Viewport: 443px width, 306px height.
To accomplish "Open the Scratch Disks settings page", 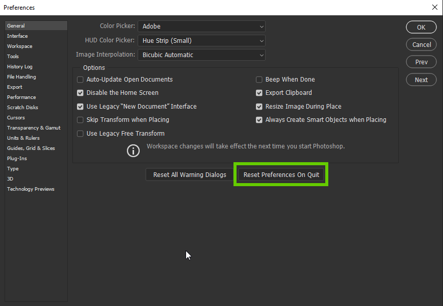I will pos(22,107).
